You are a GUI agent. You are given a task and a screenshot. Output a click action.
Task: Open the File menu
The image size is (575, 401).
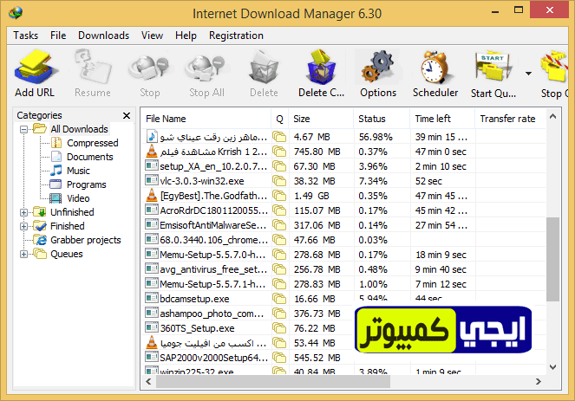coord(58,36)
